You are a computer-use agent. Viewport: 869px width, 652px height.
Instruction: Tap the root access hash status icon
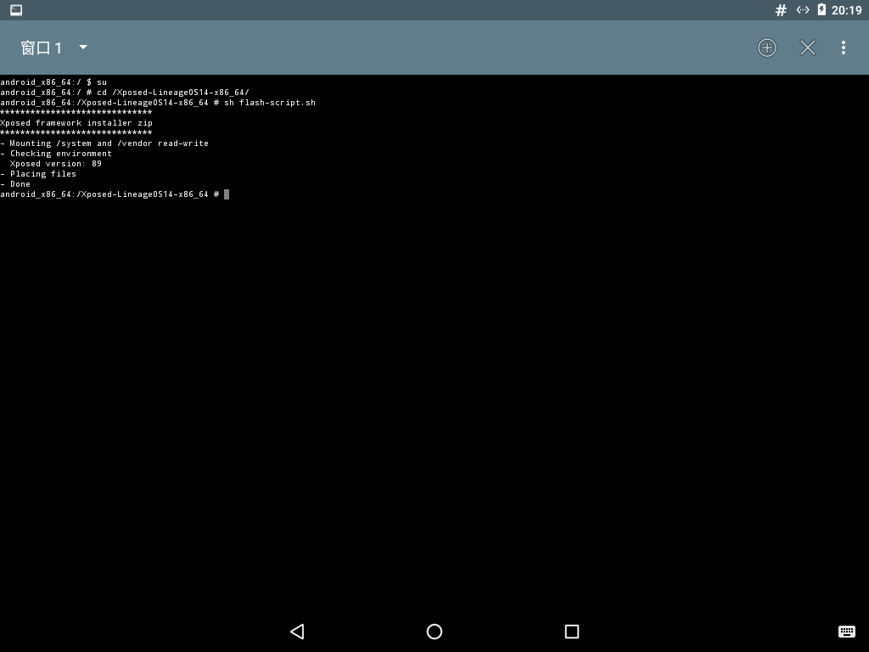tap(781, 10)
